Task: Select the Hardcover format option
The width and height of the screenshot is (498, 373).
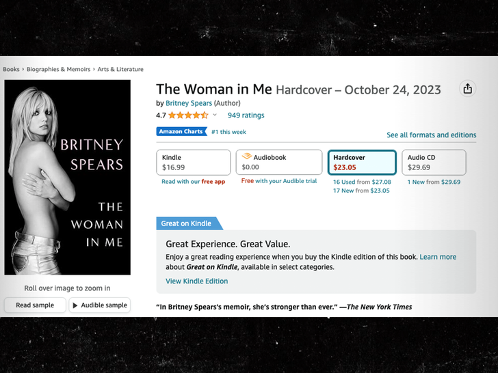Action: (362, 163)
